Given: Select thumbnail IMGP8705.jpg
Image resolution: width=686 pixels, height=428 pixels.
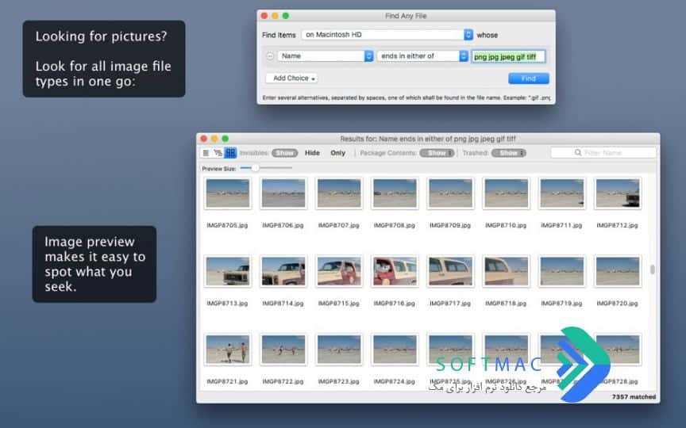Looking at the screenshot, I should [x=228, y=193].
